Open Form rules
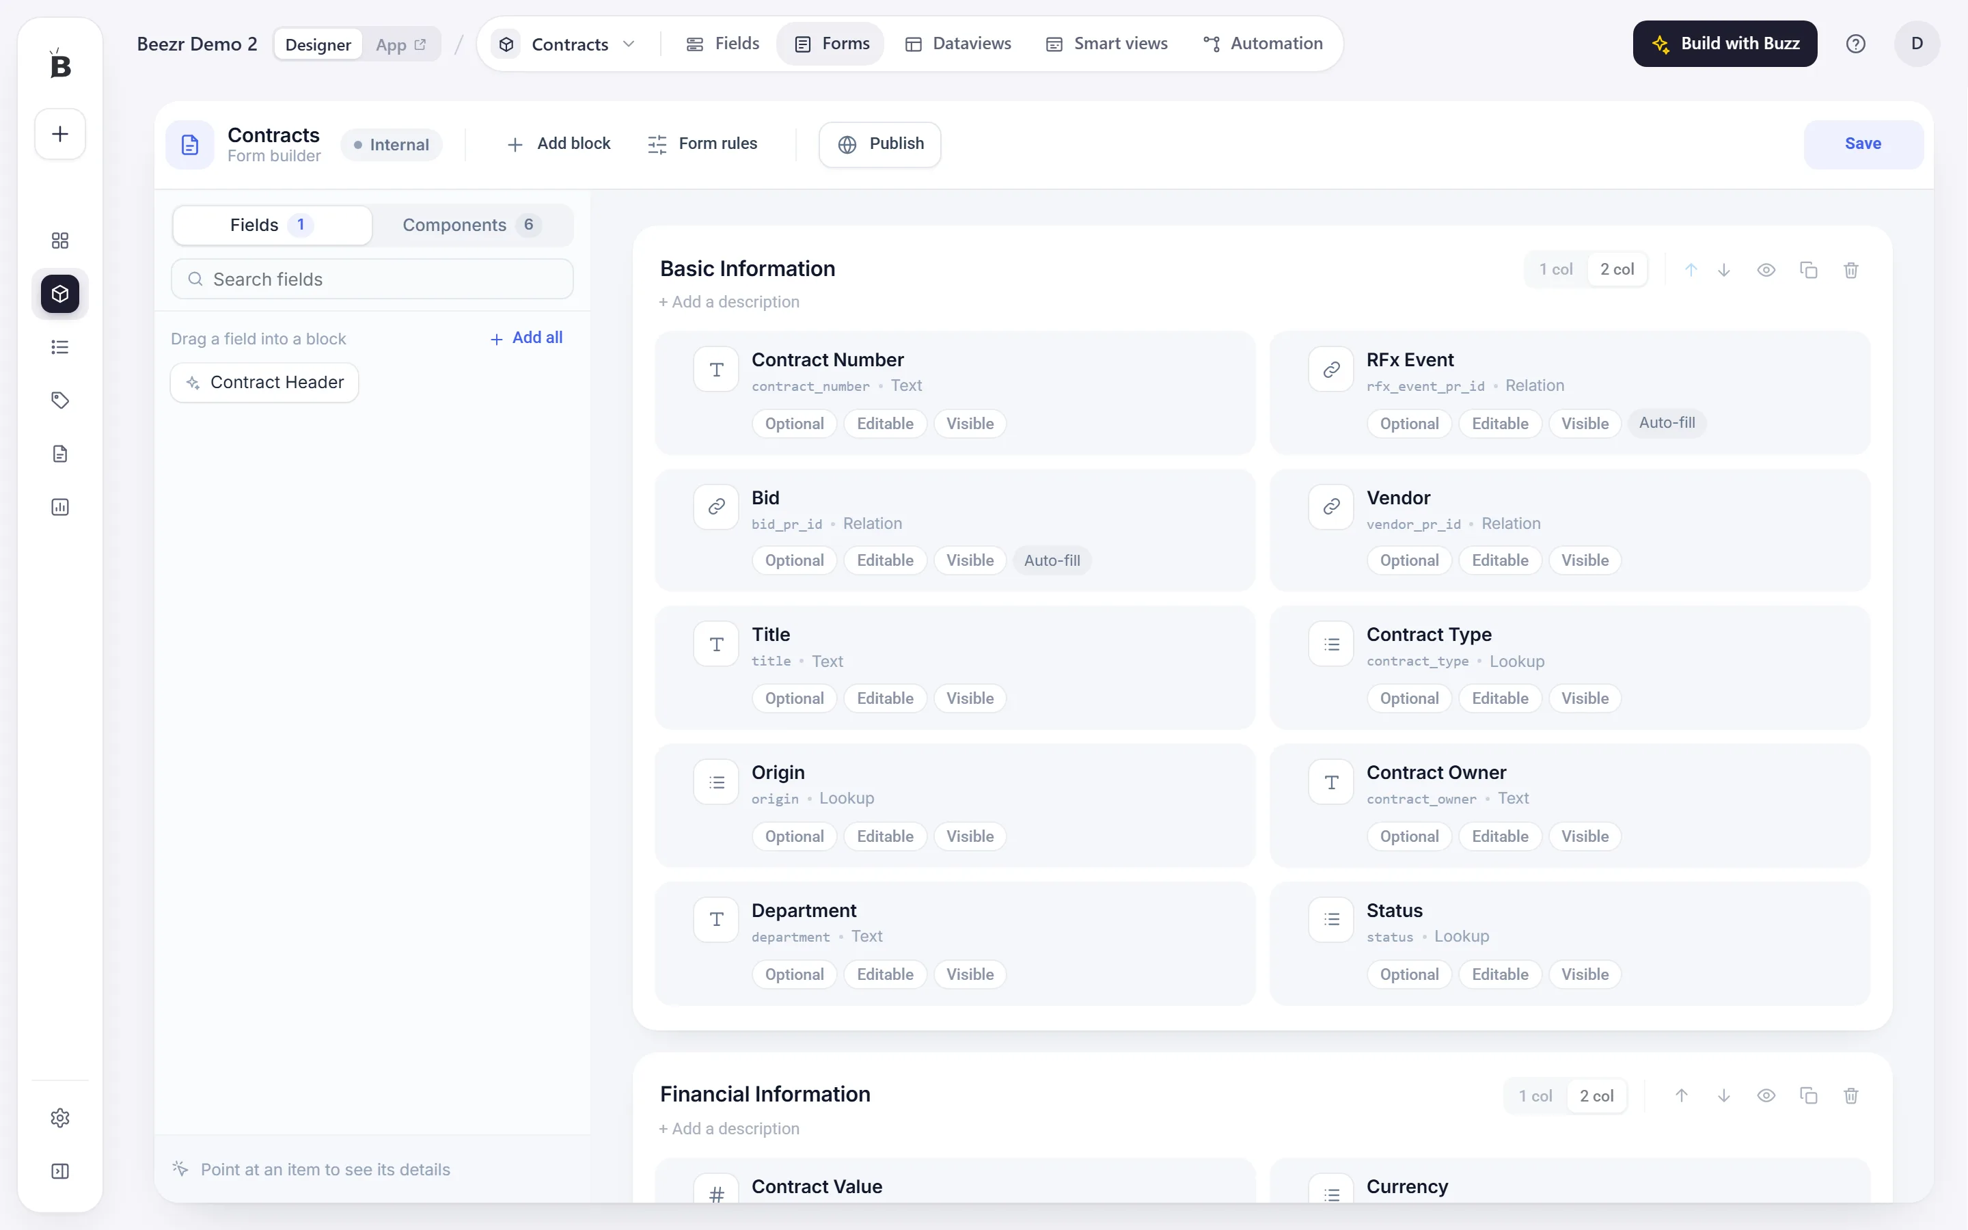The width and height of the screenshot is (1968, 1230). [x=702, y=144]
